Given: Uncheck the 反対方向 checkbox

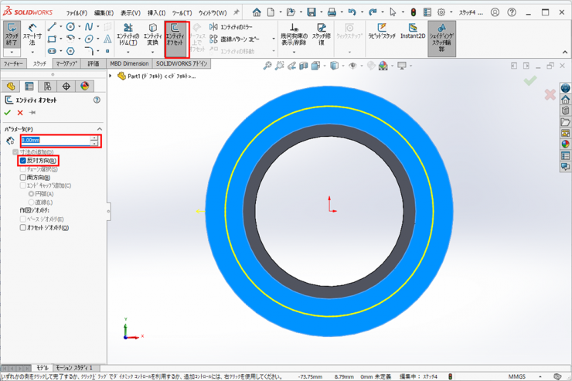Looking at the screenshot, I should point(23,161).
